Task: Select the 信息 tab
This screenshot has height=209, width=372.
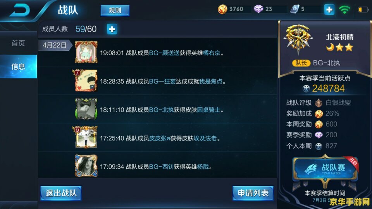Action: [x=18, y=67]
